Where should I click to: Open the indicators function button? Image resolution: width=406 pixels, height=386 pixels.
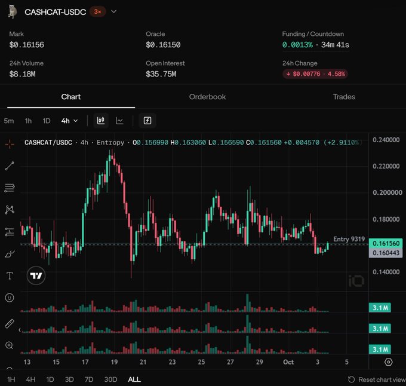(x=147, y=121)
